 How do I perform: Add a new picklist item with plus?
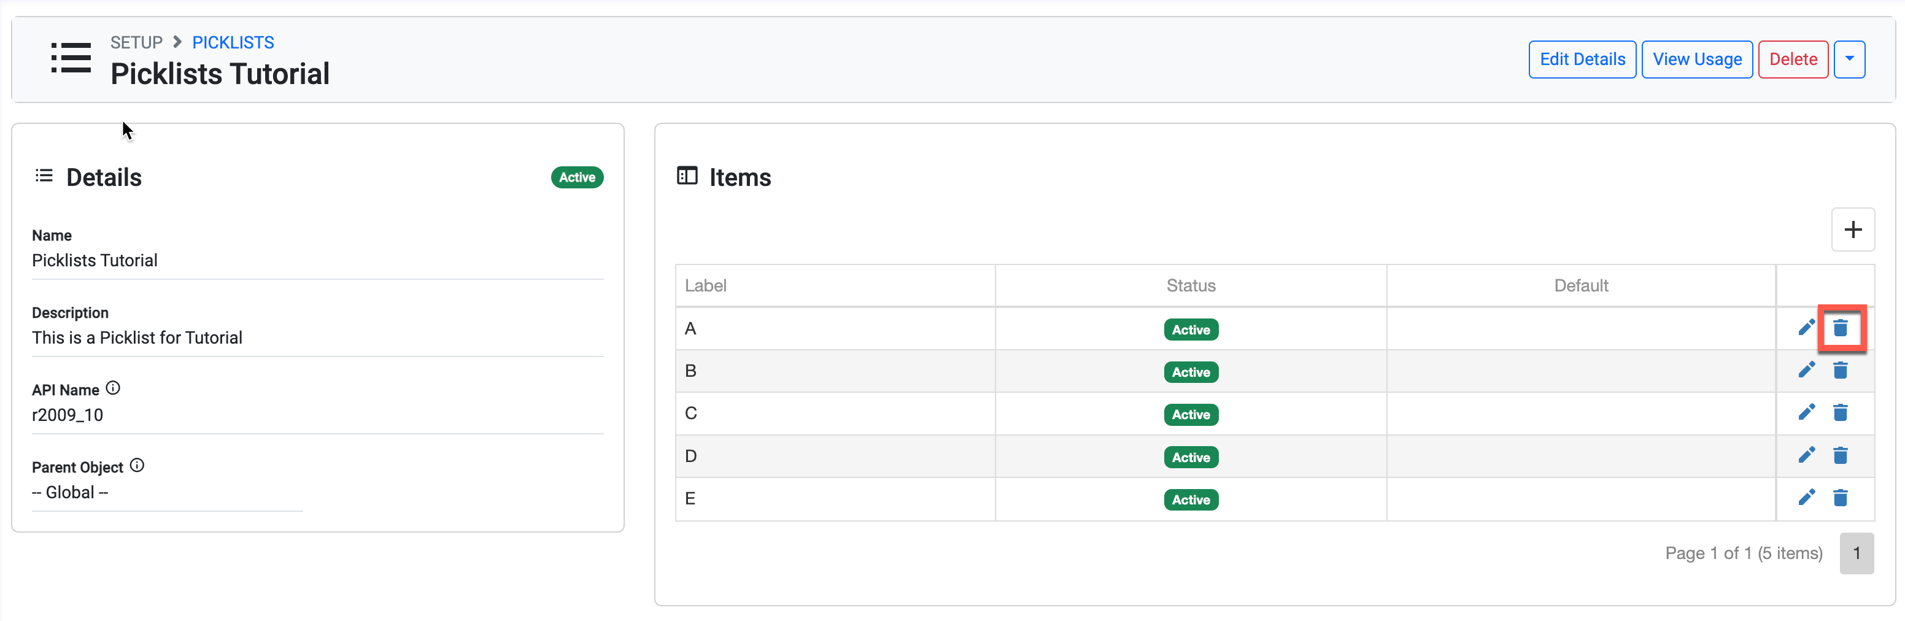1852,230
